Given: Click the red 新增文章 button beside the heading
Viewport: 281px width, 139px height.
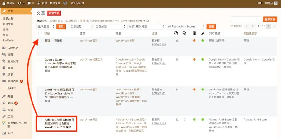Looking at the screenshot, I should coord(54,13).
